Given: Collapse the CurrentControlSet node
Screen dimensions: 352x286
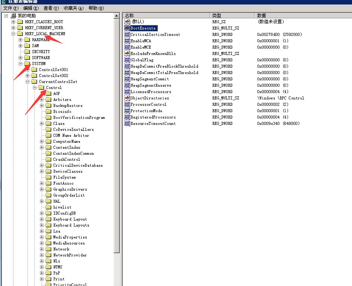Looking at the screenshot, I should pyautogui.click(x=28, y=82).
